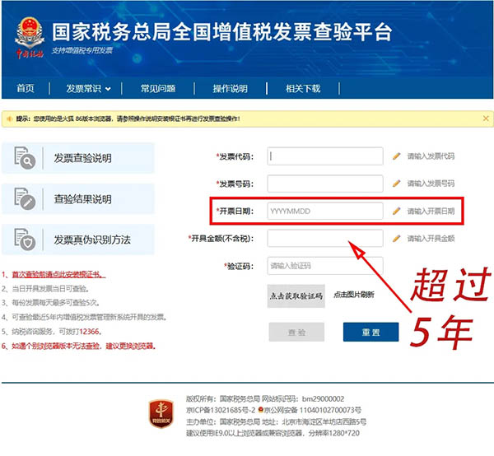Open the 操作说明 menu item
Image resolution: width=494 pixels, height=456 pixels.
click(230, 89)
